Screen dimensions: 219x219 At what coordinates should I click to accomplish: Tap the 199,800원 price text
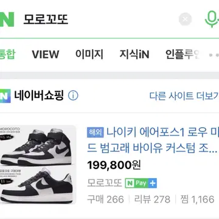114,165
